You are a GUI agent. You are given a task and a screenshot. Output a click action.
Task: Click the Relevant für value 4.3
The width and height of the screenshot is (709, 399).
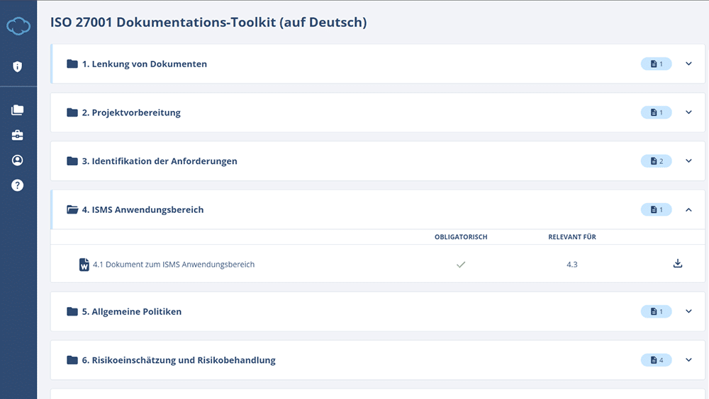coord(572,265)
